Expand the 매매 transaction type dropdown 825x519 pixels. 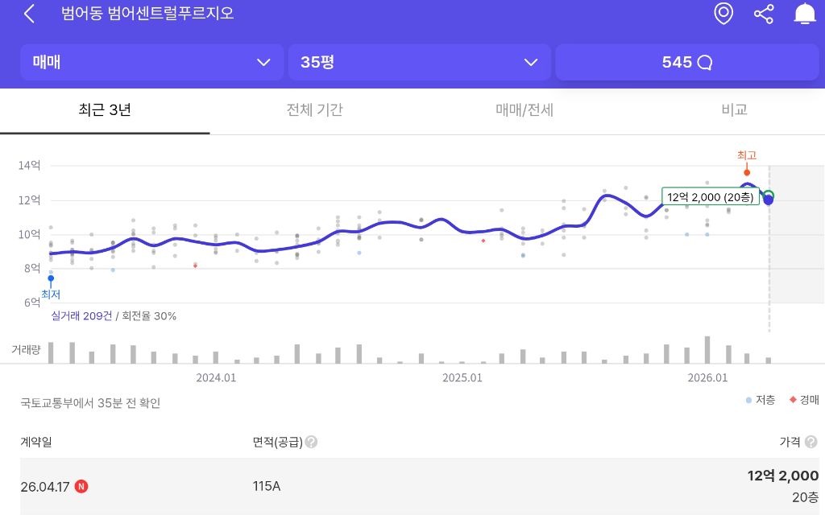point(152,62)
